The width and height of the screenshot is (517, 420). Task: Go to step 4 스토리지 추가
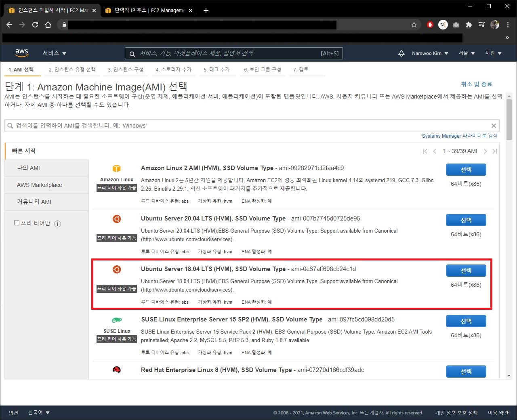174,69
